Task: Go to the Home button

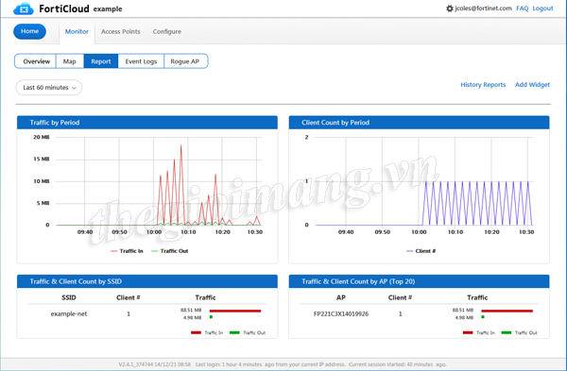Action: (x=29, y=31)
